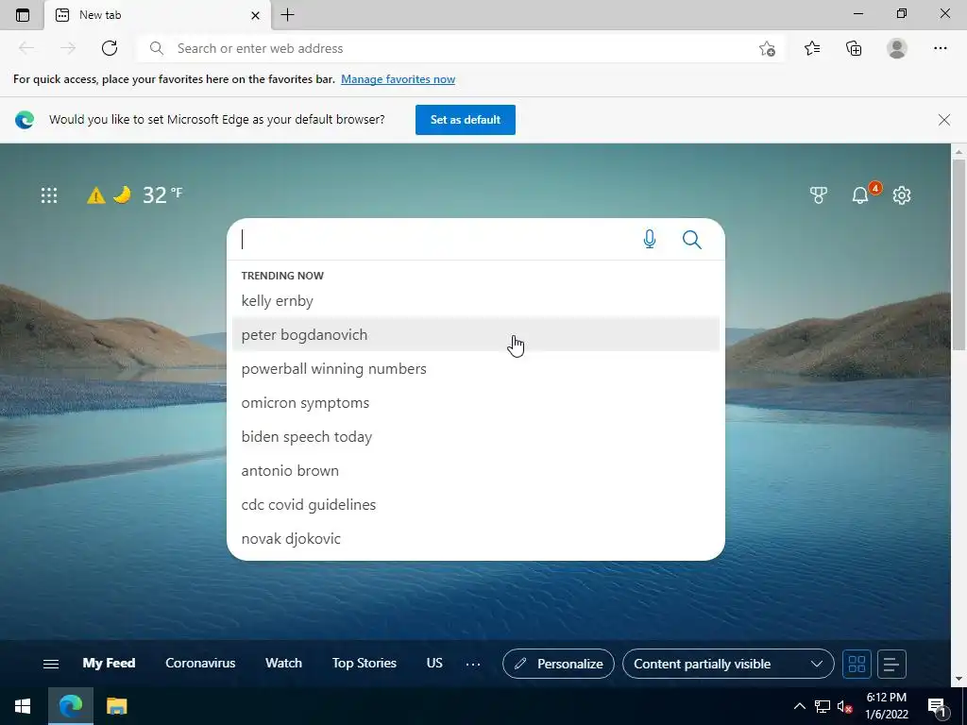Show hidden system tray icons
Screen dimensions: 967x725
pyautogui.click(x=799, y=706)
